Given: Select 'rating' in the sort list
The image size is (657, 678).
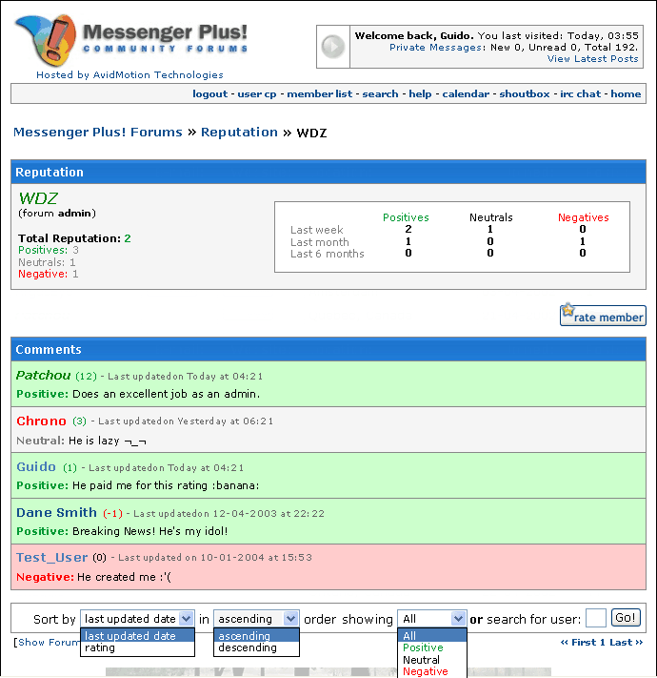Looking at the screenshot, I should 101,648.
